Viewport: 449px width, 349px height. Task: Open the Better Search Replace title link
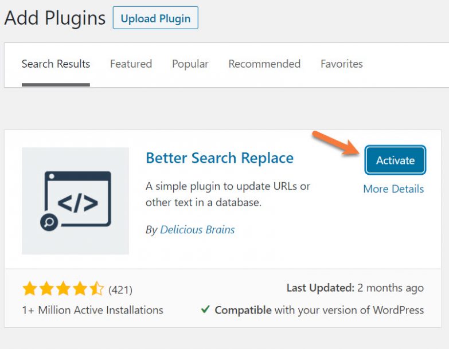[220, 158]
